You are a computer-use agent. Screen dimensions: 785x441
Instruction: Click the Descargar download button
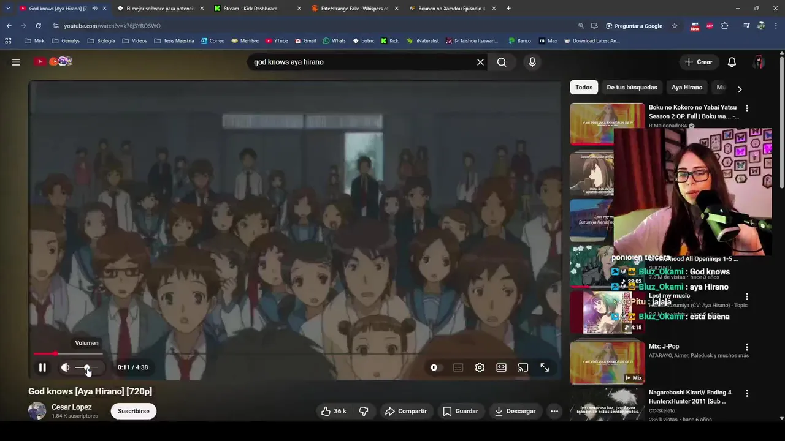(x=515, y=411)
